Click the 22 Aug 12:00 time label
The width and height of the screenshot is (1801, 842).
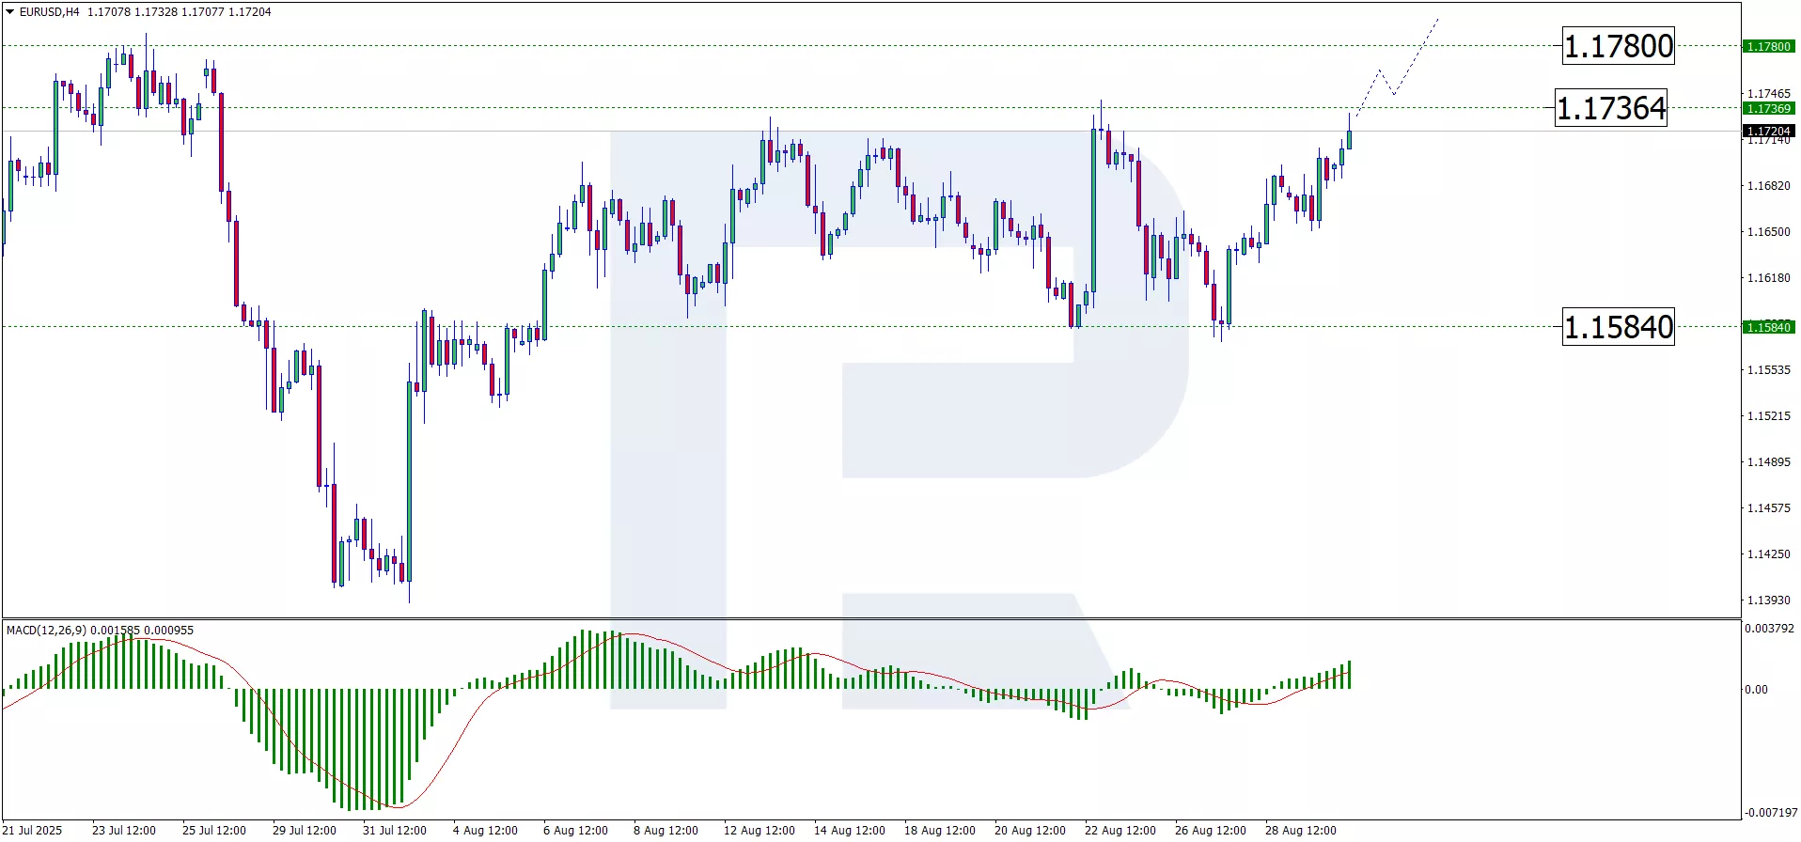1120,831
